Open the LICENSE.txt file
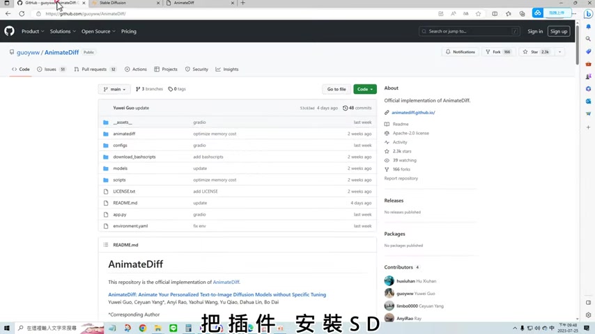This screenshot has width=595, height=334. tap(124, 191)
